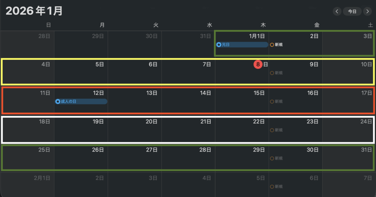Go to the next month using the right chevron
The image size is (376, 197).
point(367,11)
